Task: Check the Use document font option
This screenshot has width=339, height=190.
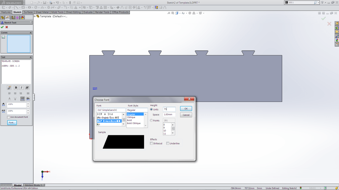Action: pyautogui.click(x=9, y=117)
